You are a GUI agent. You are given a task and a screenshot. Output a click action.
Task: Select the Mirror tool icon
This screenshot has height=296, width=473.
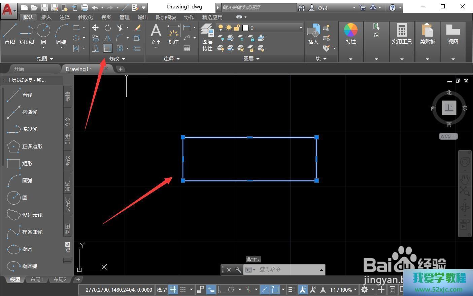point(108,38)
